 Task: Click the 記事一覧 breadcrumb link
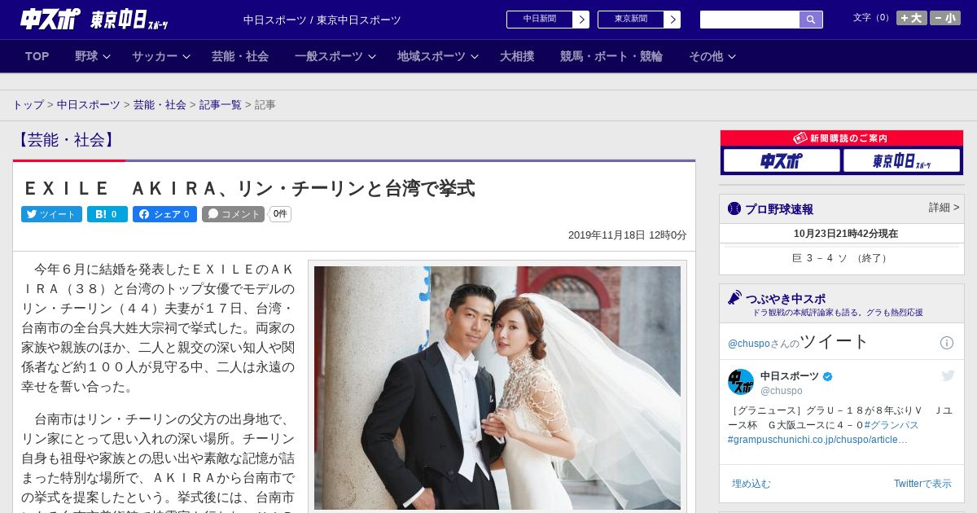pos(221,105)
